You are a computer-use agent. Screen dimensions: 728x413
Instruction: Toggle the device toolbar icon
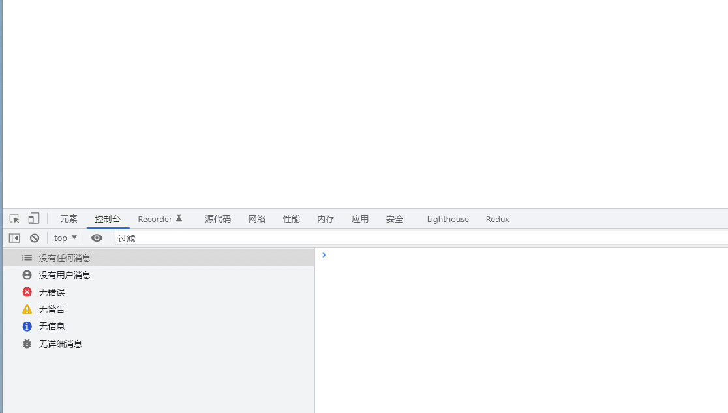click(x=33, y=219)
